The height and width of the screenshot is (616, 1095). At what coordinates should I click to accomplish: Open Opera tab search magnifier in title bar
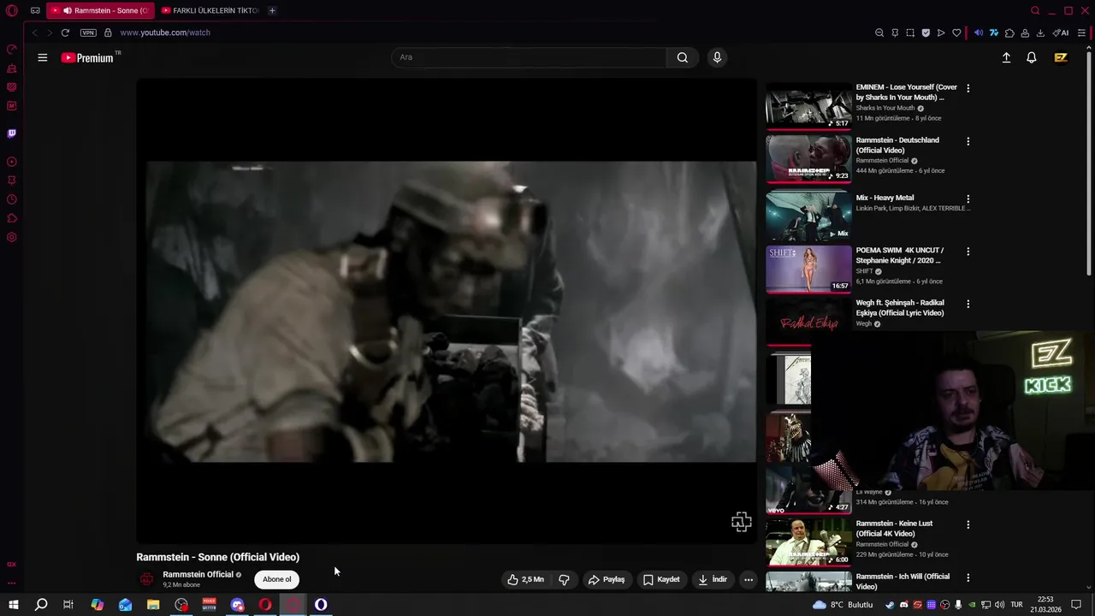point(1035,10)
